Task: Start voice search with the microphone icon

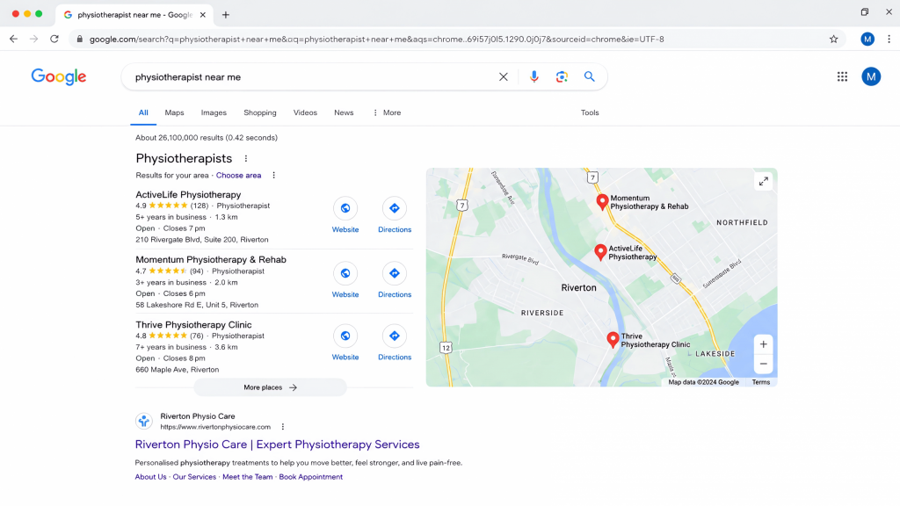Action: tap(533, 77)
